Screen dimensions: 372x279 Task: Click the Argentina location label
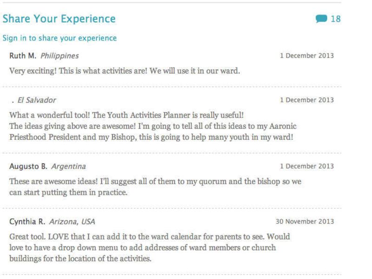click(68, 166)
